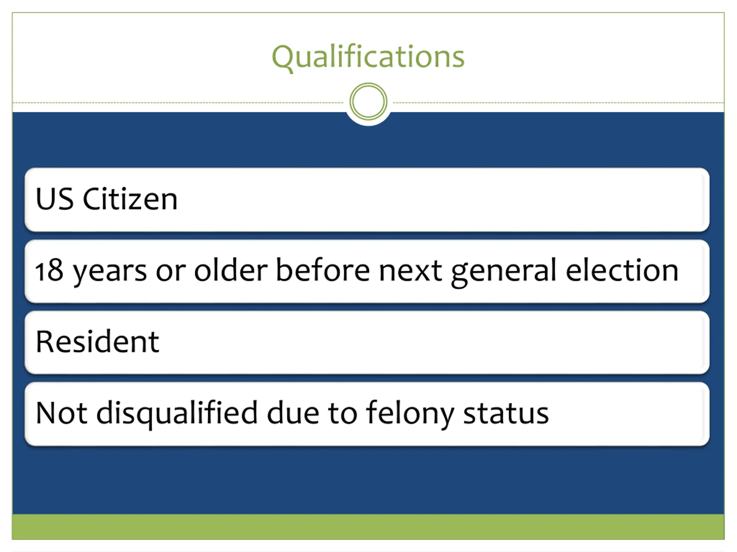Screen dimensions: 737x552
Task: Click the word "status" in the last box
Action: [x=506, y=413]
